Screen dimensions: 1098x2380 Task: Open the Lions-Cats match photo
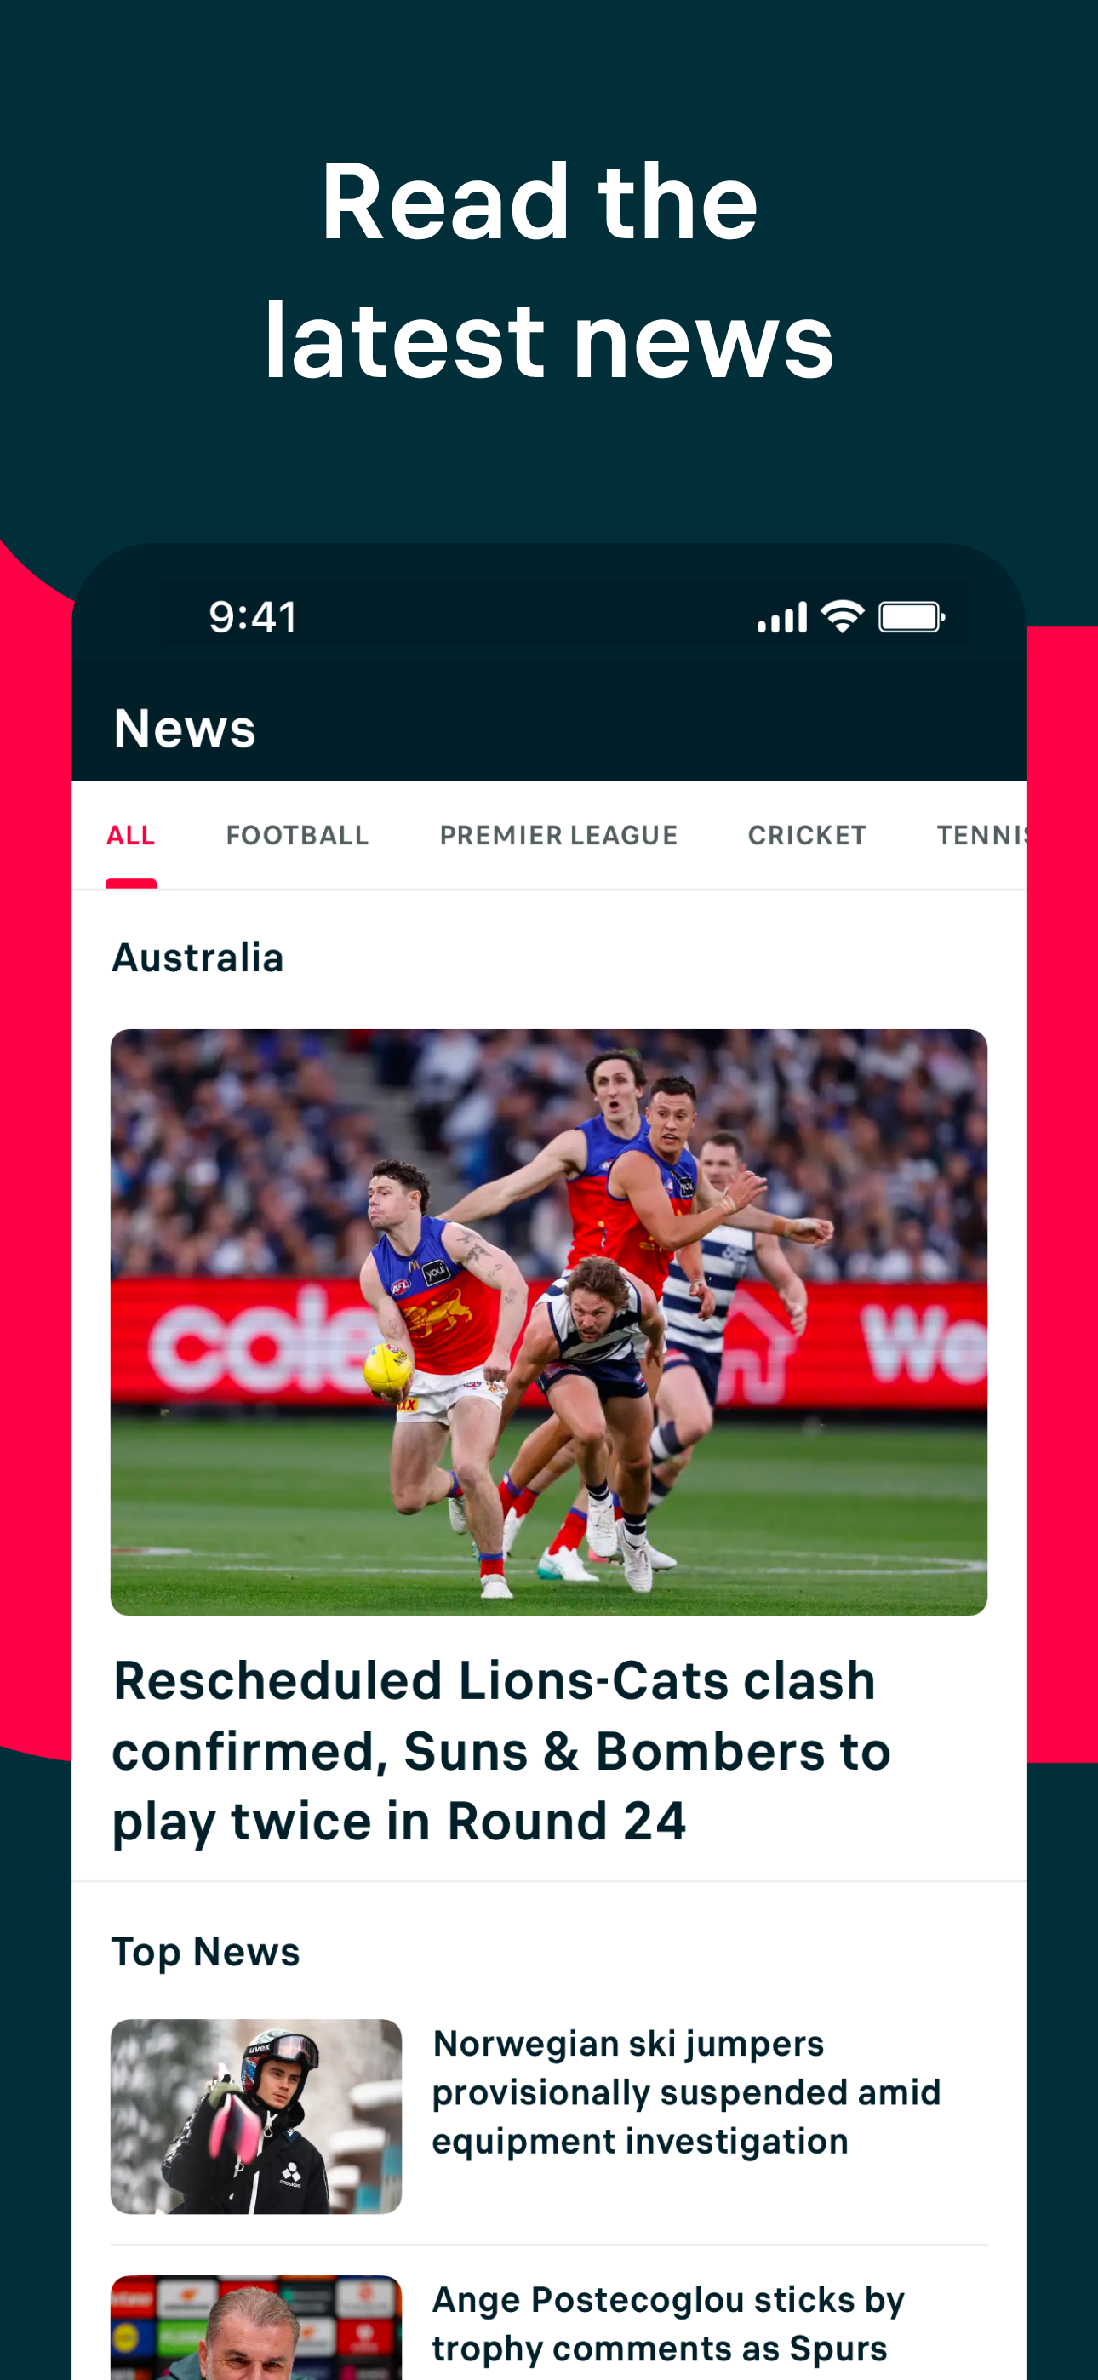[549, 1322]
